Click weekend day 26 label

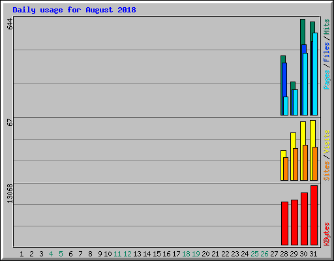click(264, 254)
